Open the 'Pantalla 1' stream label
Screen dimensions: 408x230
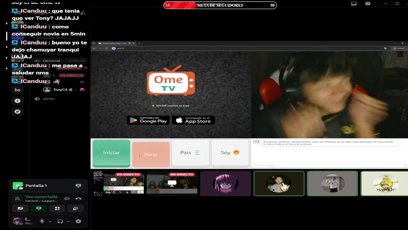tap(36, 186)
